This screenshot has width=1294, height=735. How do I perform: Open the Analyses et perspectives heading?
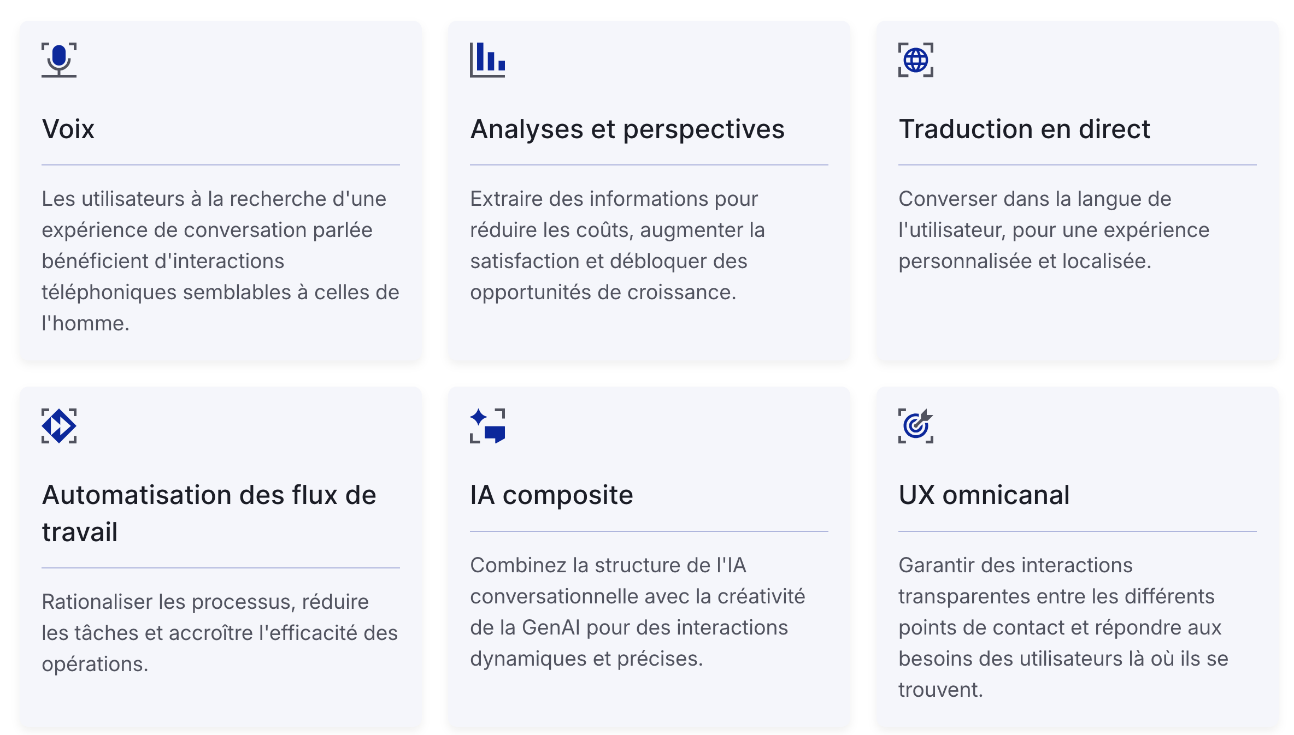pyautogui.click(x=627, y=129)
